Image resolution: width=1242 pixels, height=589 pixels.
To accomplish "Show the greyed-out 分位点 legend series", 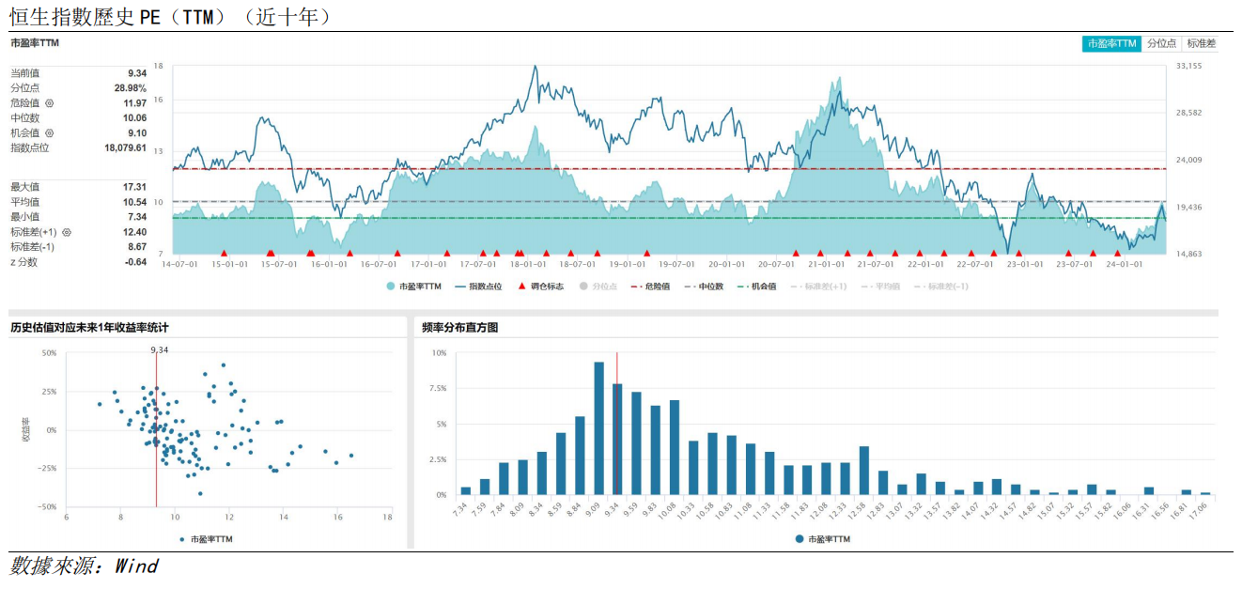I will (598, 286).
